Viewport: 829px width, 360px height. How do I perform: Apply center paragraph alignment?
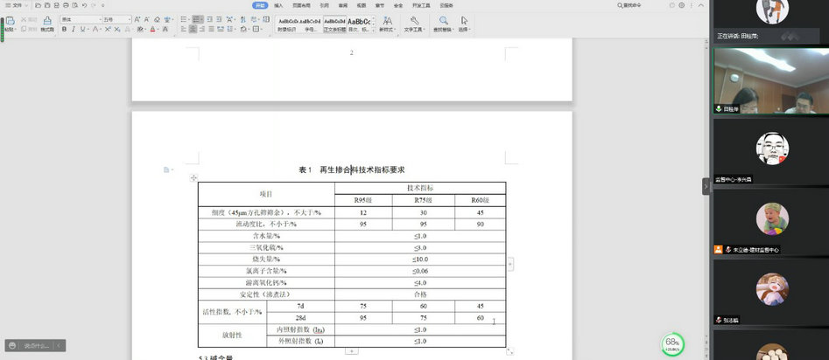193,29
